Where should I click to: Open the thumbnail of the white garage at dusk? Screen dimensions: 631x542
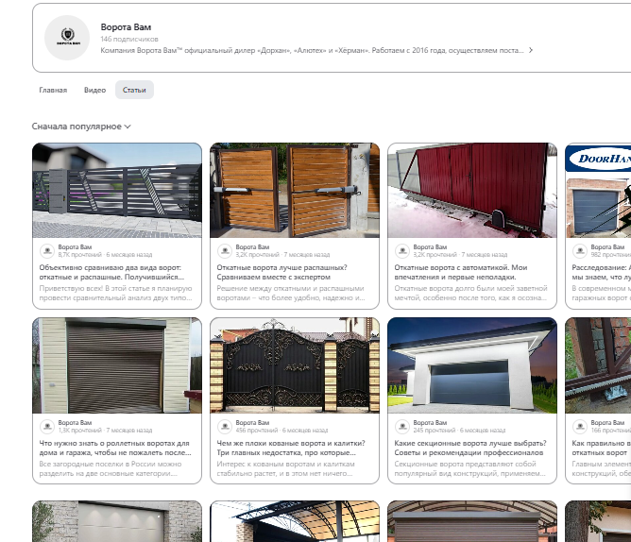[472, 365]
